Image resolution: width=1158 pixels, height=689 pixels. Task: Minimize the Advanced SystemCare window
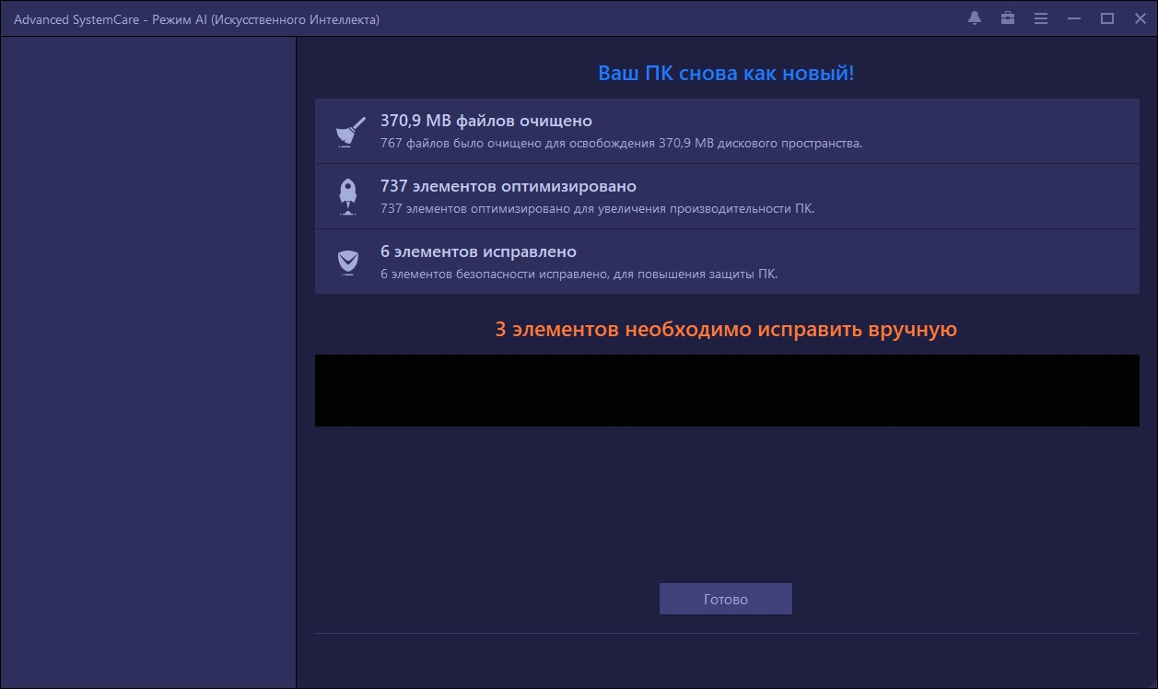pos(1074,18)
